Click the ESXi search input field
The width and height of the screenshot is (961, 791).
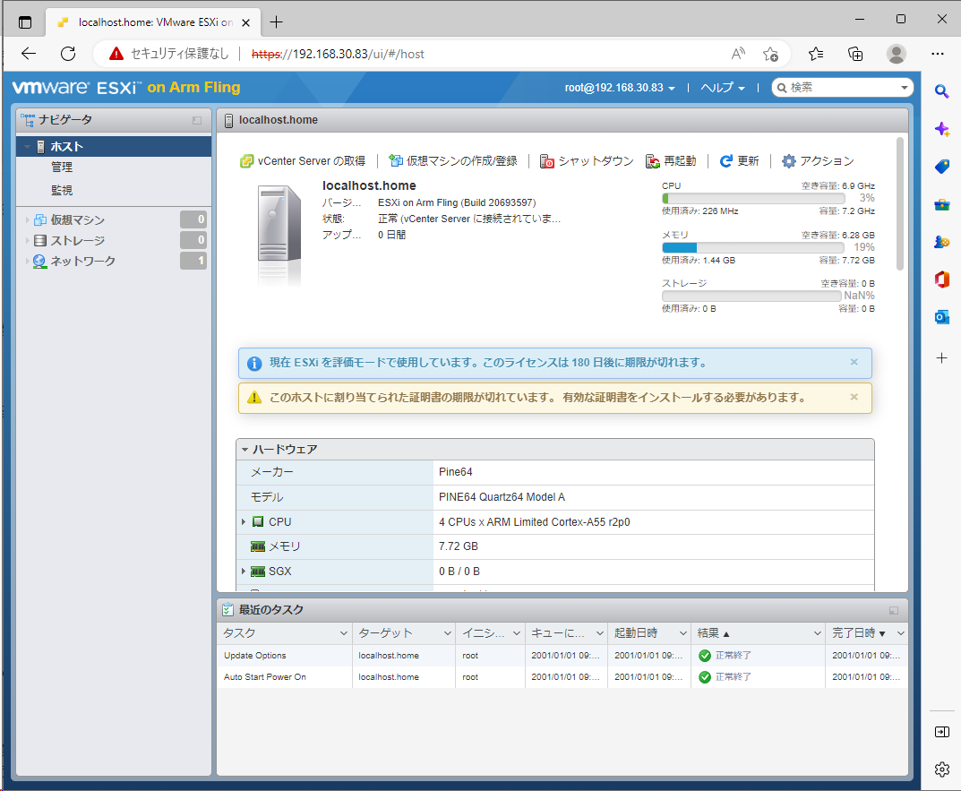coord(843,88)
